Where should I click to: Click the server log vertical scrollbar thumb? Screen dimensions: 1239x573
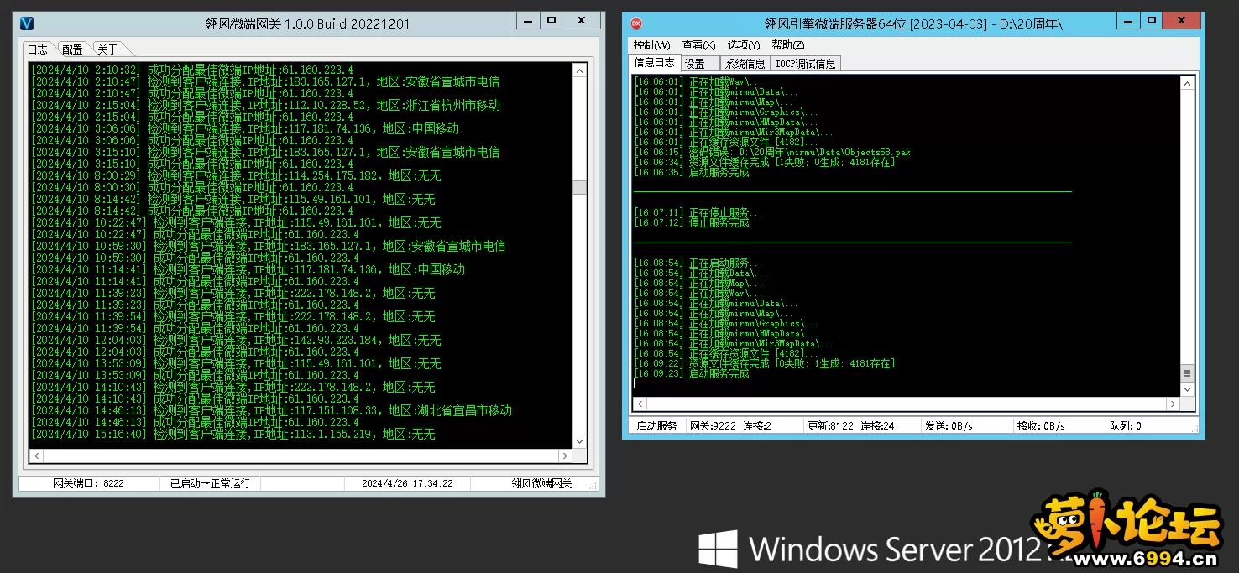click(1187, 373)
